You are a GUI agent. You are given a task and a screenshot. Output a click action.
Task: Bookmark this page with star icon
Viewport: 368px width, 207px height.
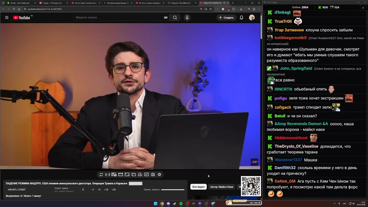point(210,9)
